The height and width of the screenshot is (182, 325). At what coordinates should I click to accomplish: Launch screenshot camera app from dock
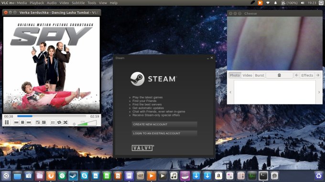tap(28, 176)
